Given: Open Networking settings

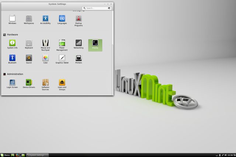Looking at the screenshot, I should click(x=79, y=44).
